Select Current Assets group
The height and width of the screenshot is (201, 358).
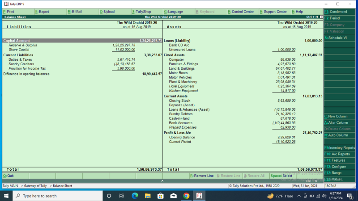[x=175, y=96]
